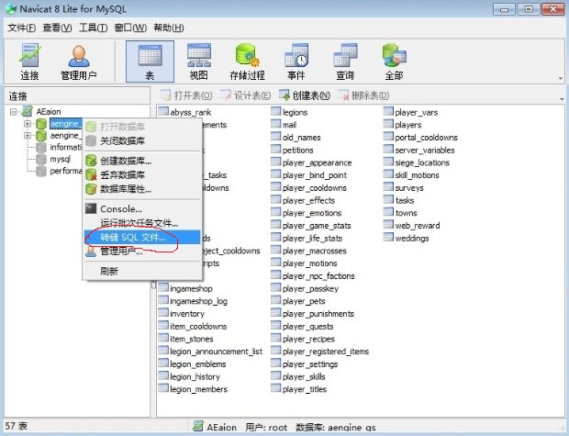Image resolution: width=569 pixels, height=436 pixels.
Task: Select table name ingameshop_log
Action: point(198,301)
